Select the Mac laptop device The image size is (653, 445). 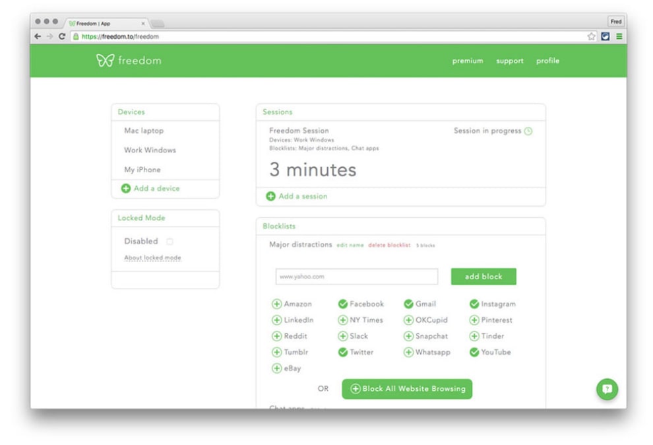[144, 131]
